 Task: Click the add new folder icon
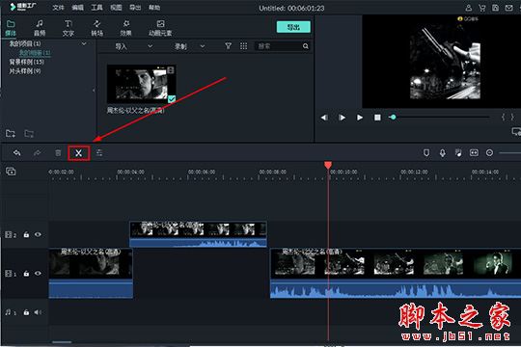pyautogui.click(x=11, y=133)
